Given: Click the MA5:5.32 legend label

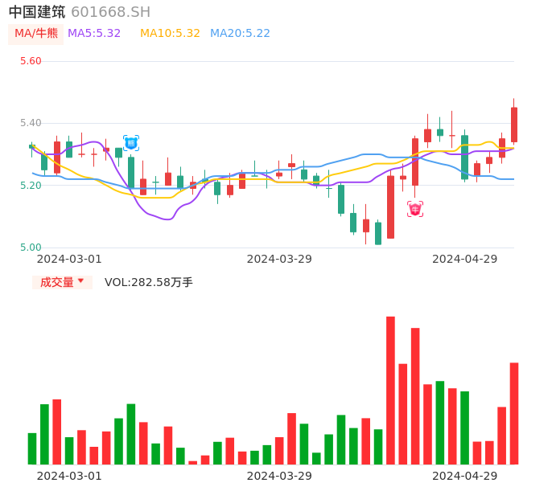Looking at the screenshot, I should 94,34.
